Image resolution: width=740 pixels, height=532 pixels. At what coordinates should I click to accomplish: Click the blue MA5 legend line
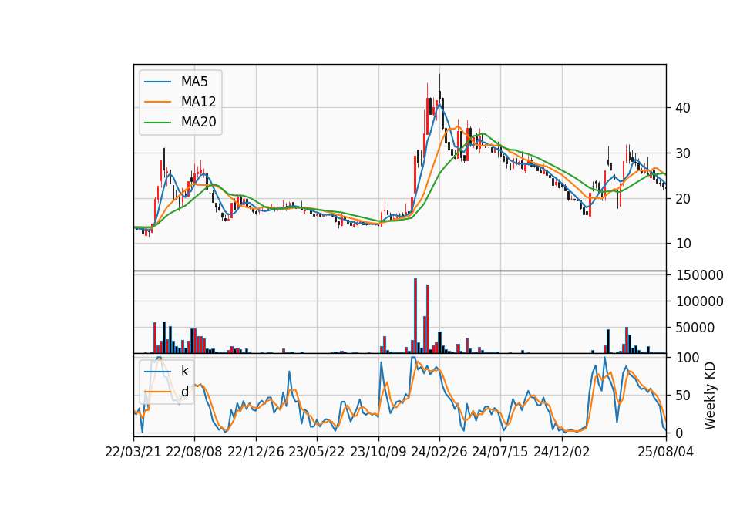point(157,82)
